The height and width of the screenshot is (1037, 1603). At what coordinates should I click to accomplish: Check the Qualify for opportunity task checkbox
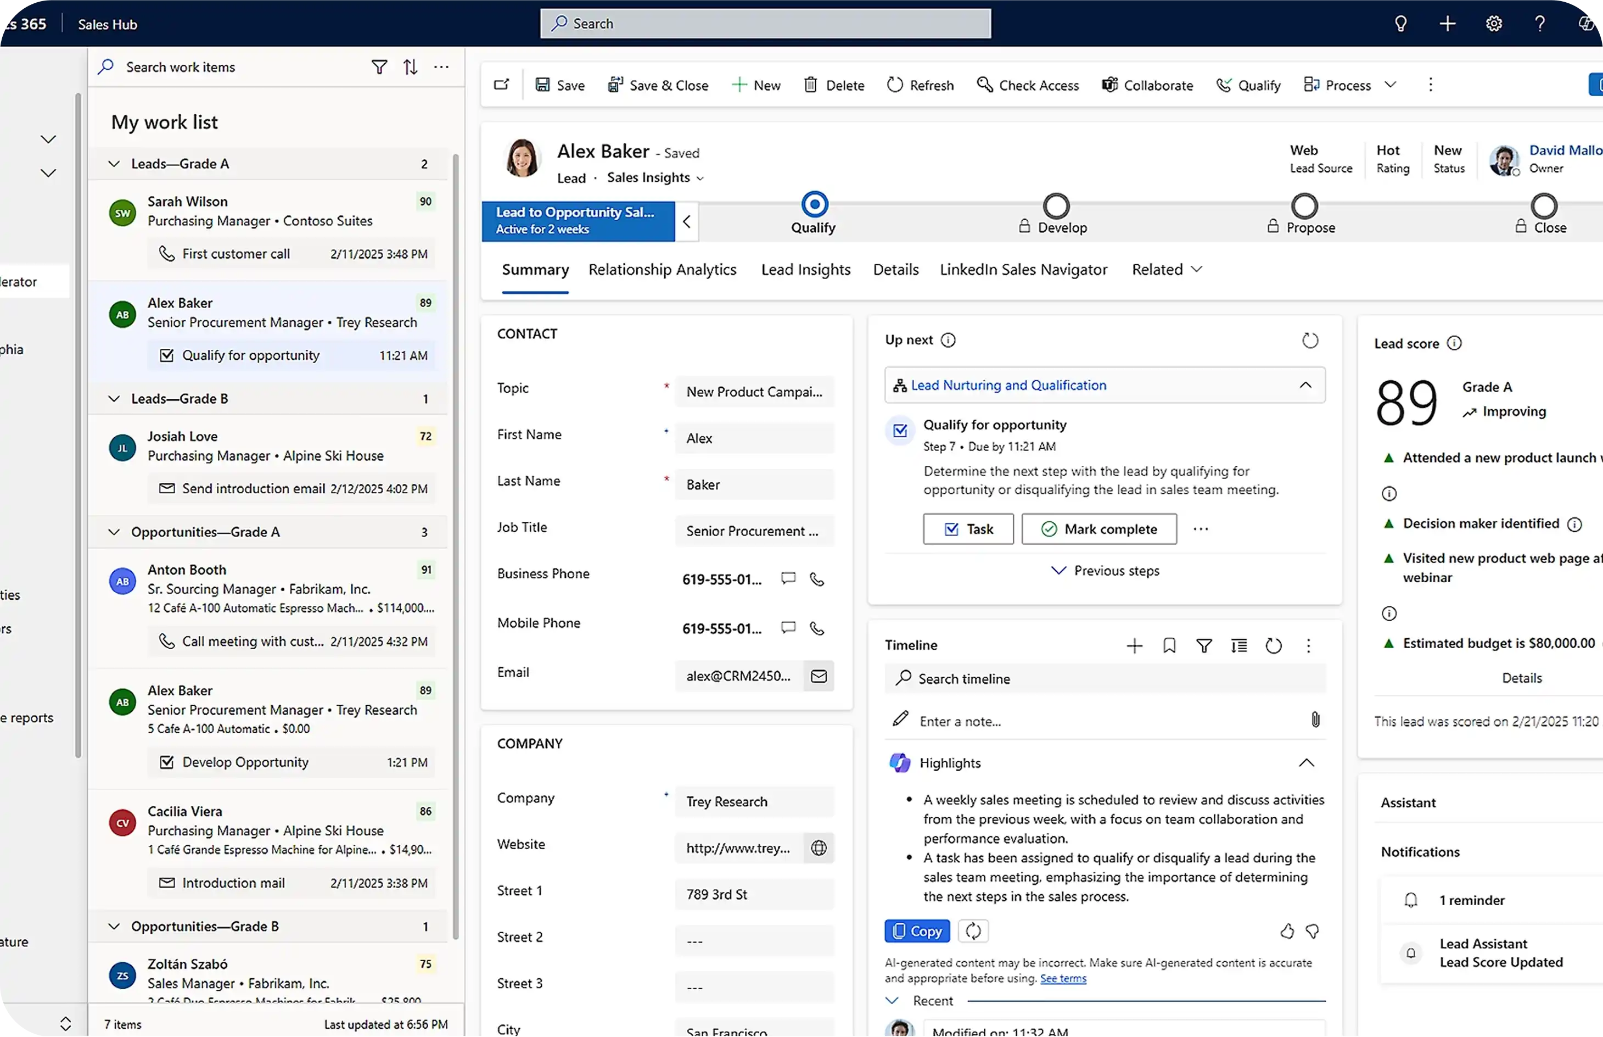point(900,431)
